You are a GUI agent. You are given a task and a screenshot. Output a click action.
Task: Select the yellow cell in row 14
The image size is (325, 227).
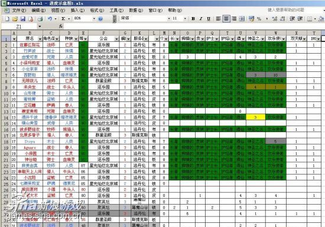(255, 117)
